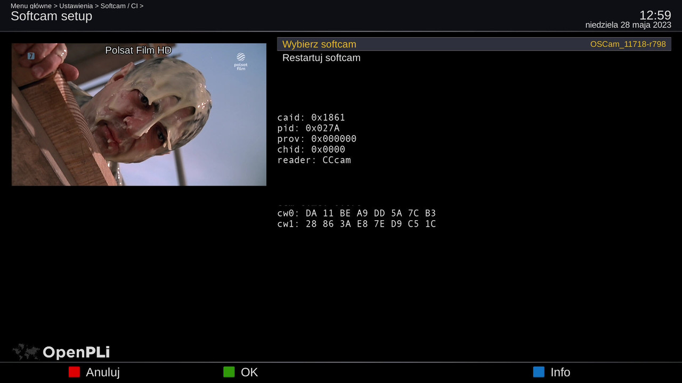Click the chid: 0x0000 line
This screenshot has height=383, width=682.
click(x=311, y=149)
